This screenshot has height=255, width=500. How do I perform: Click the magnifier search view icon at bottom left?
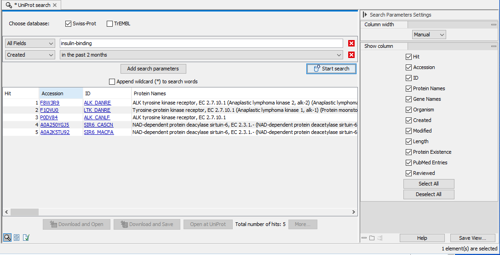(x=7, y=238)
